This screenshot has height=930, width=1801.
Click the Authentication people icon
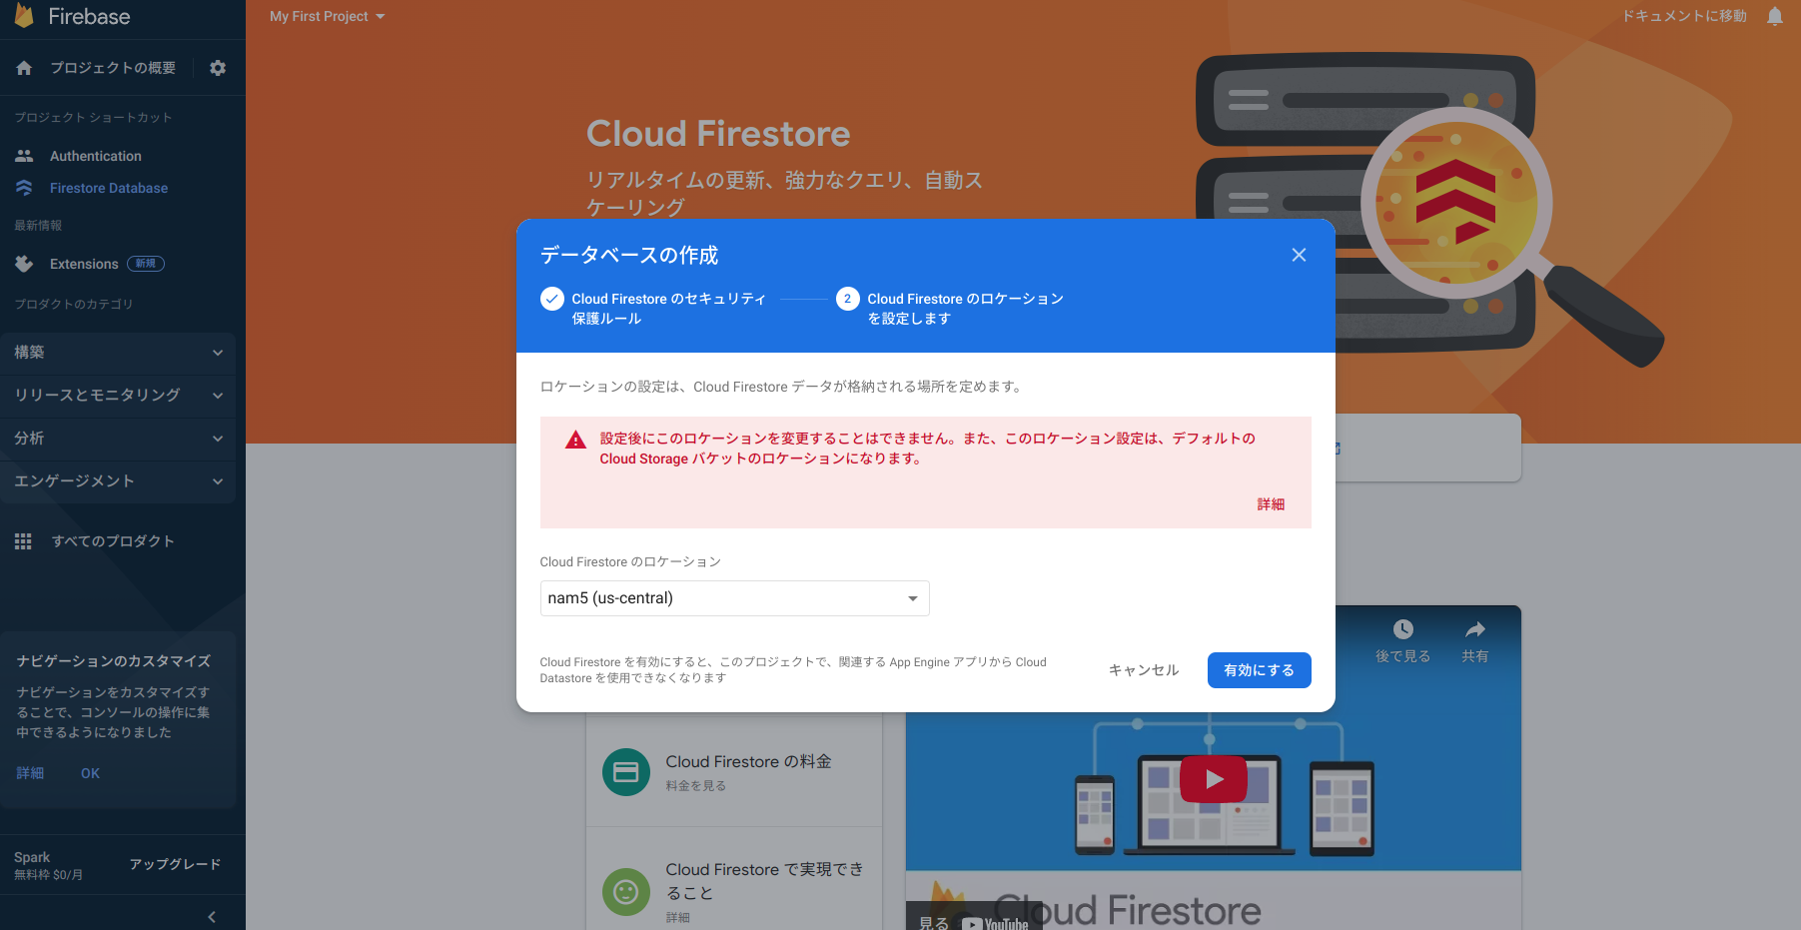click(x=24, y=156)
